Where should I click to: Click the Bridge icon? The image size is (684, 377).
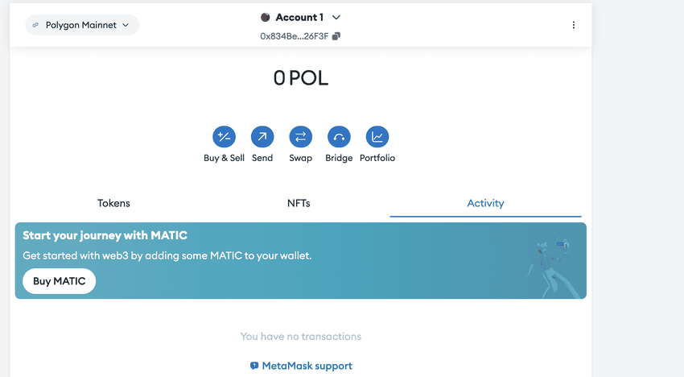pos(339,137)
